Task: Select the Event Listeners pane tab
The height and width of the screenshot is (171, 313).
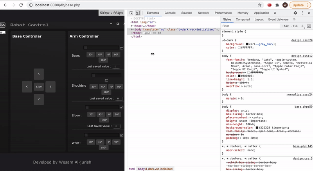Action: 278,20
